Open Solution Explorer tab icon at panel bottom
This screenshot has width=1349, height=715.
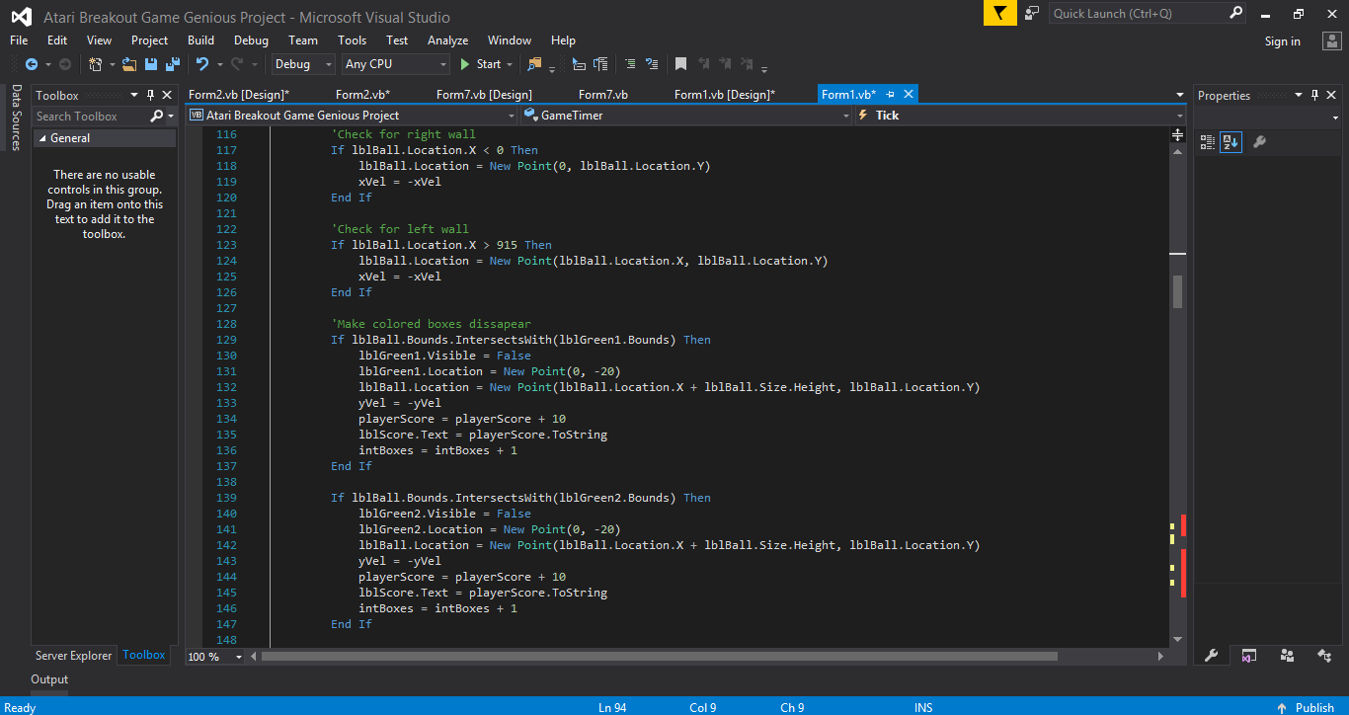[x=1249, y=655]
